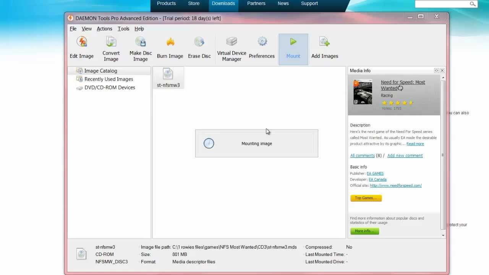Screen dimensions: 489x275
Task: Open the File menu
Action: 73,29
